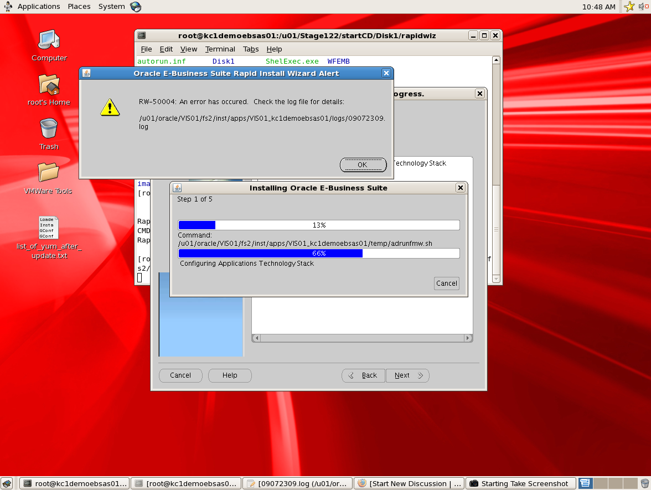This screenshot has height=490, width=651.
Task: Open the View menu in terminal
Action: (x=188, y=49)
